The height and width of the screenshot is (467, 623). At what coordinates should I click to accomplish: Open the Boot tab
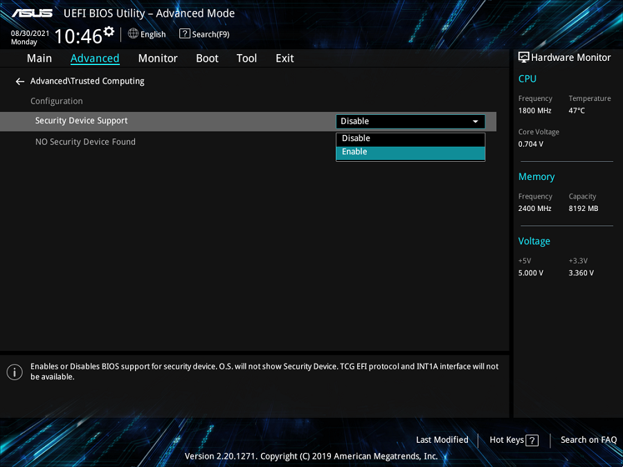click(207, 58)
